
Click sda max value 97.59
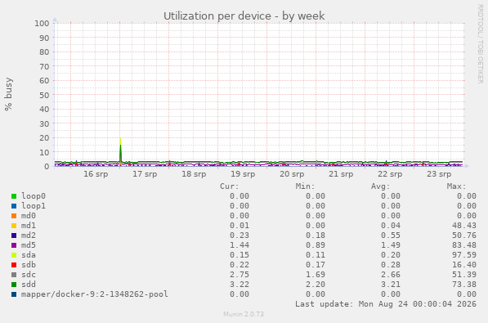tap(464, 255)
